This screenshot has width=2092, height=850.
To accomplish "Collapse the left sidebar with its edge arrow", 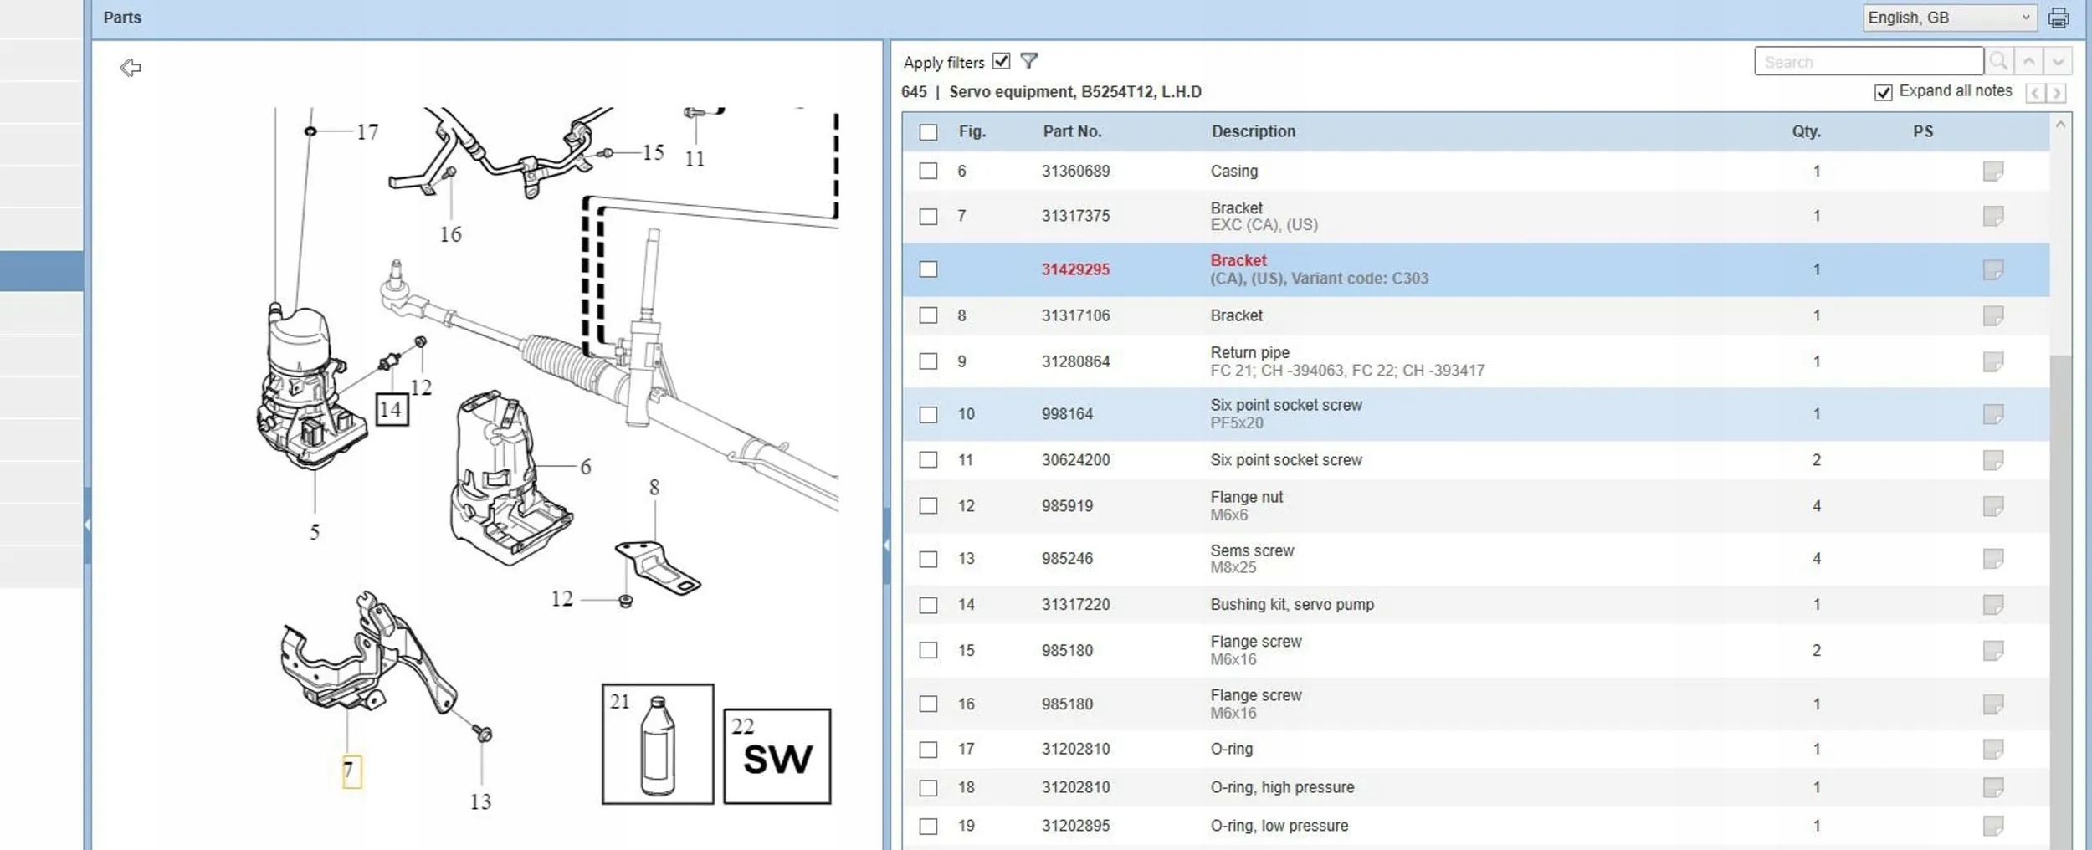I will pos(87,525).
